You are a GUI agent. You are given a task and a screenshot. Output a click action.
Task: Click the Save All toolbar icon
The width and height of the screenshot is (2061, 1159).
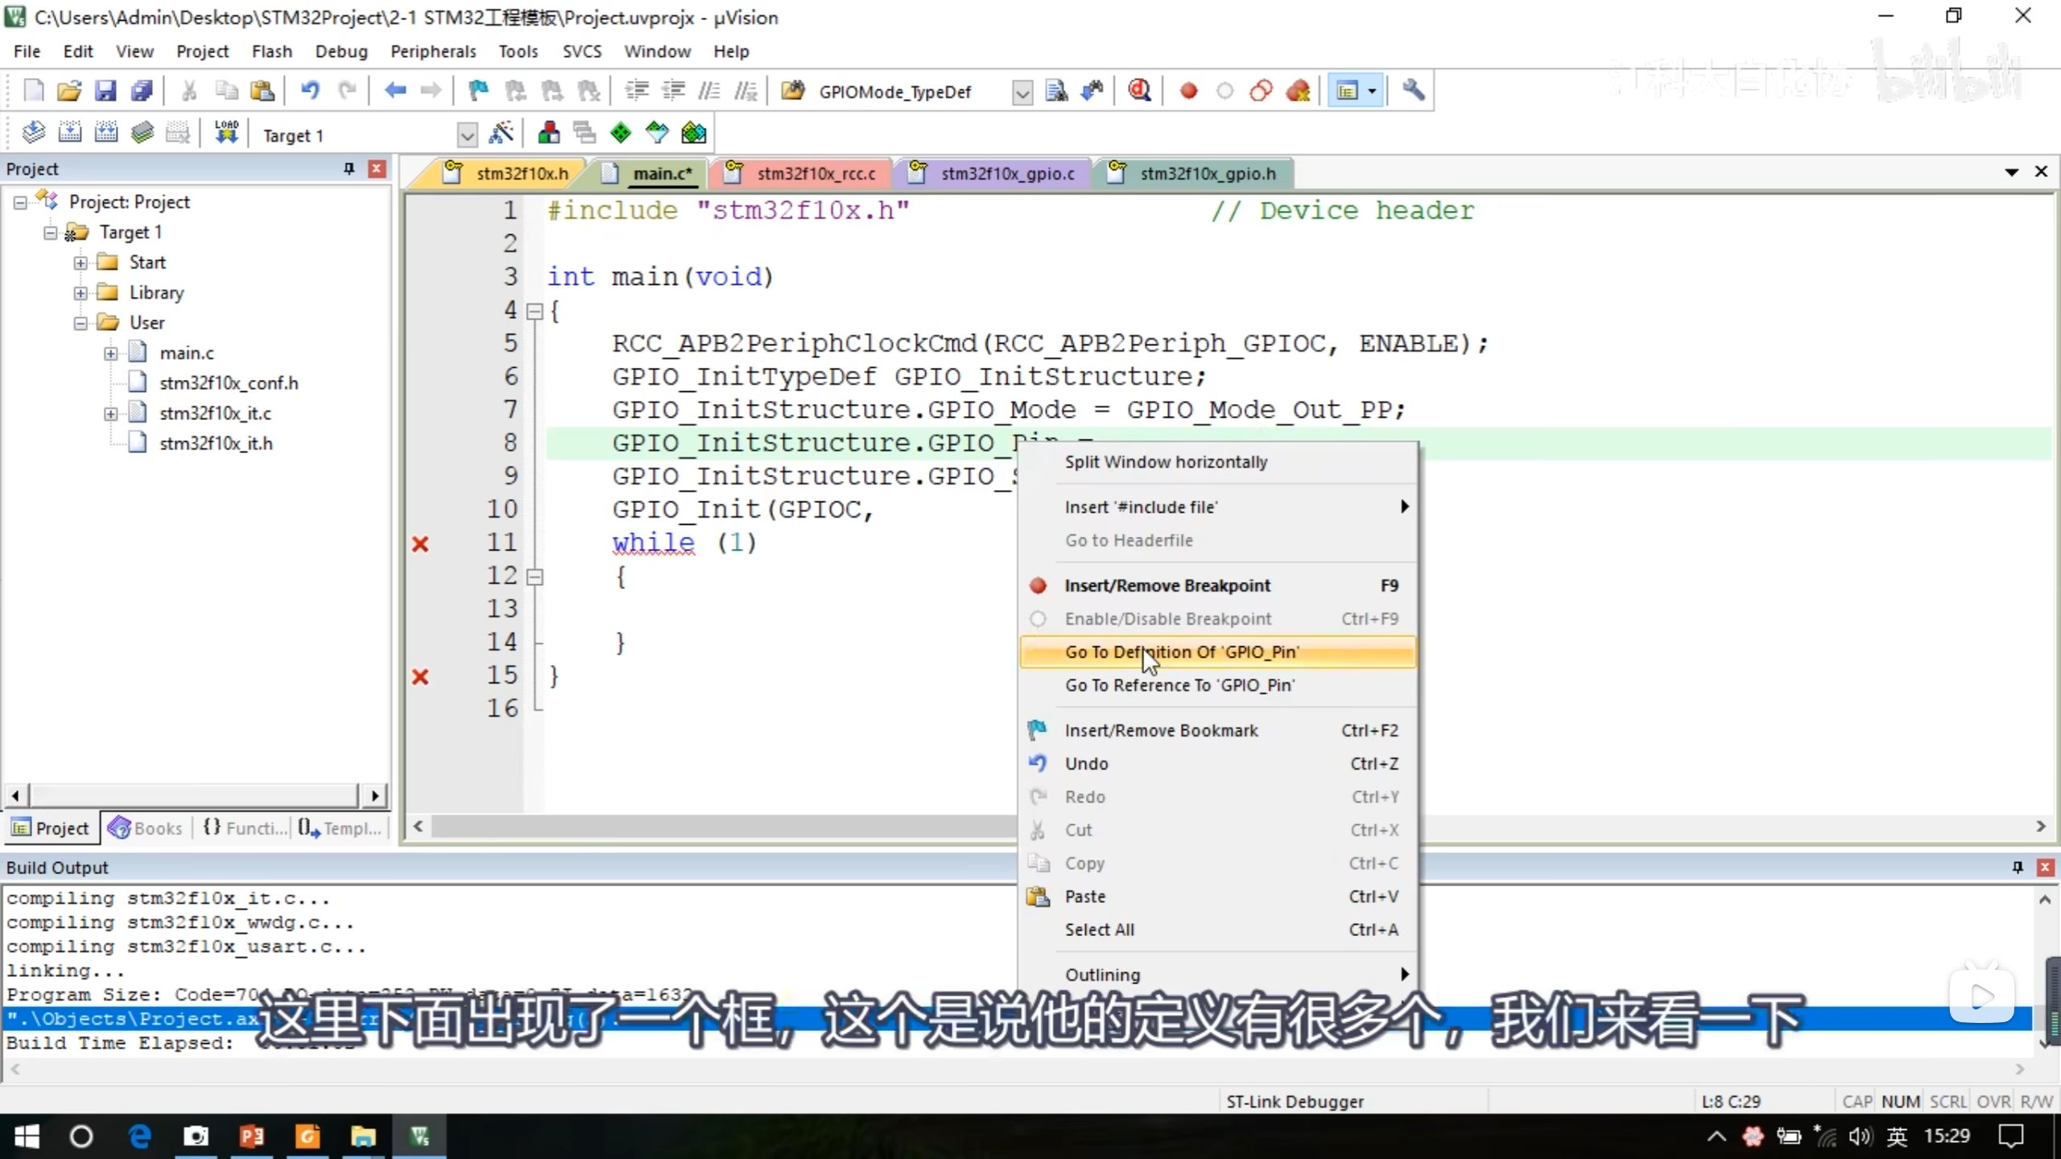tap(142, 91)
